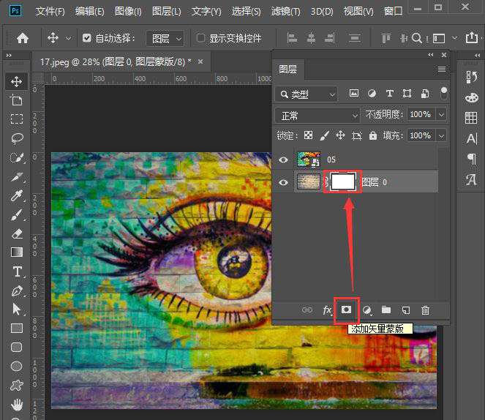
Task: Select the Rectangle shape tool
Action: pos(16,328)
